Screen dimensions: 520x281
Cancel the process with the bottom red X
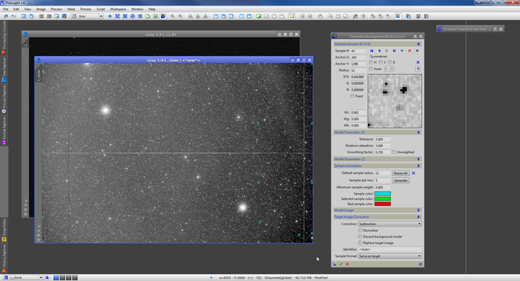pyautogui.click(x=348, y=264)
